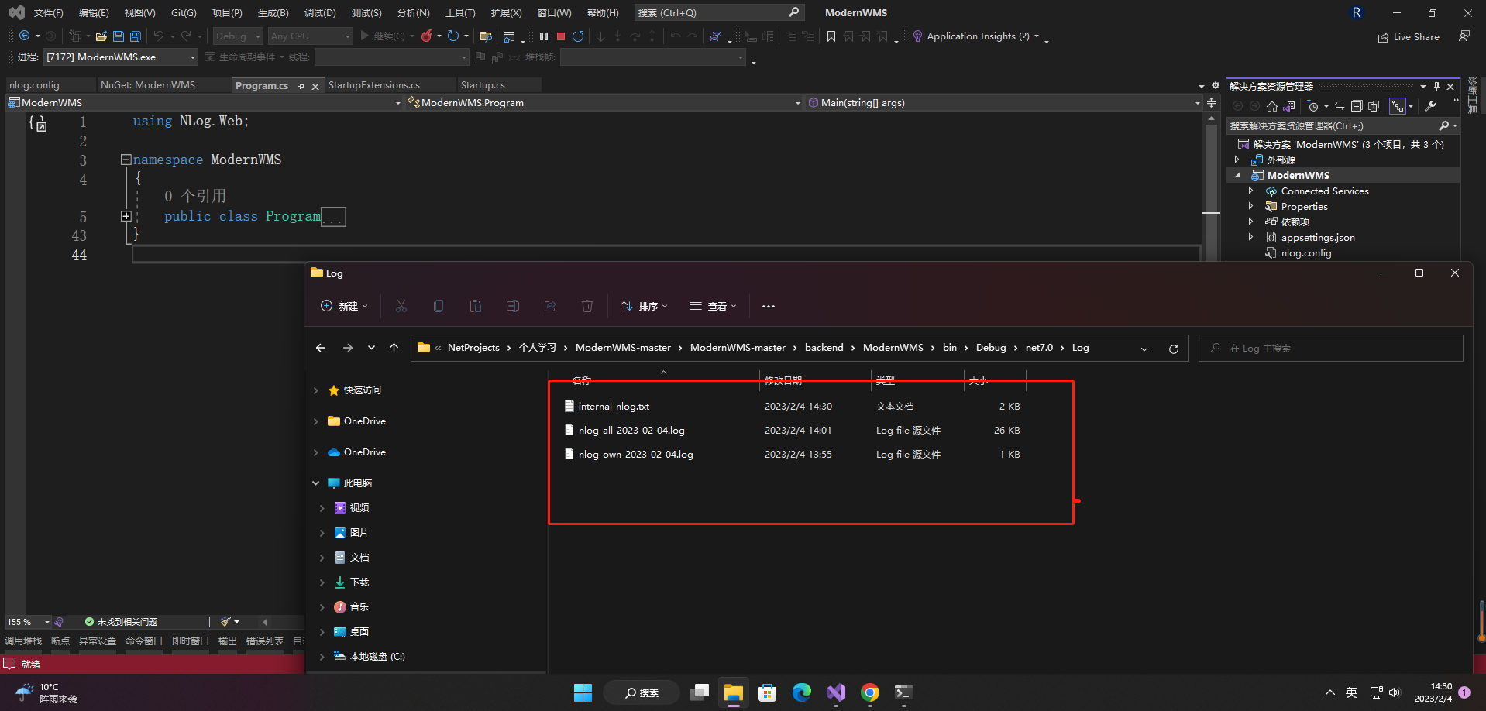1486x711 pixels.
Task: Click the Copy icon in Log window toolbar
Action: click(439, 306)
